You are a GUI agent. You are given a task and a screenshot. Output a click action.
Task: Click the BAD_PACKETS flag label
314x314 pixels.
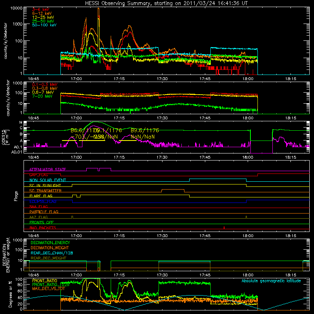(43, 228)
